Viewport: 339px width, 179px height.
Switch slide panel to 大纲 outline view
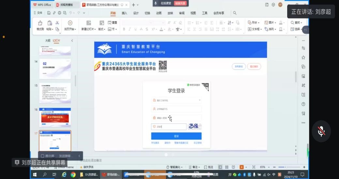[48, 41]
